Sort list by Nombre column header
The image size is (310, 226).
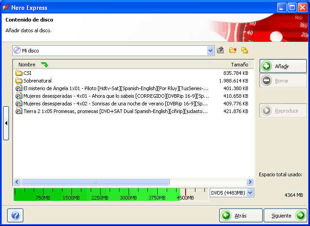(112, 65)
